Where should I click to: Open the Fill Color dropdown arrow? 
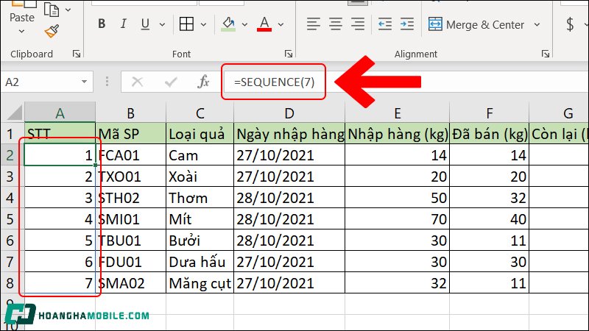(x=244, y=25)
